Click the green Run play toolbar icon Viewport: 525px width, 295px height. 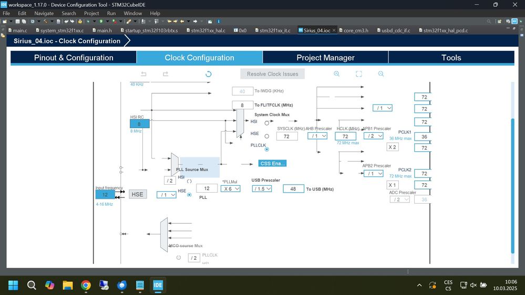pos(101,22)
